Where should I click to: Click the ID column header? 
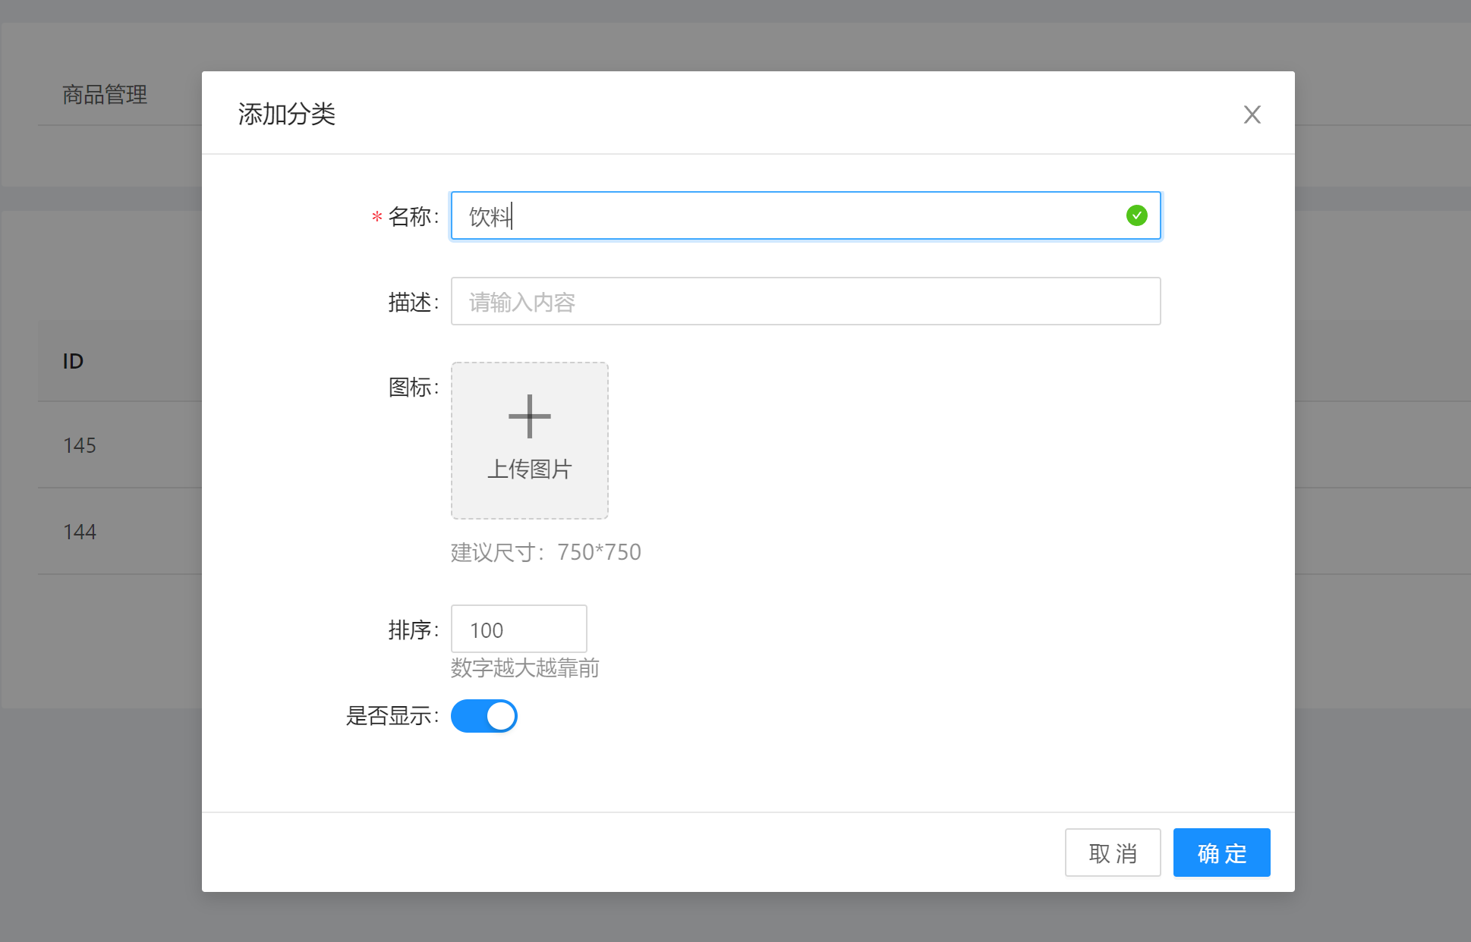point(73,361)
